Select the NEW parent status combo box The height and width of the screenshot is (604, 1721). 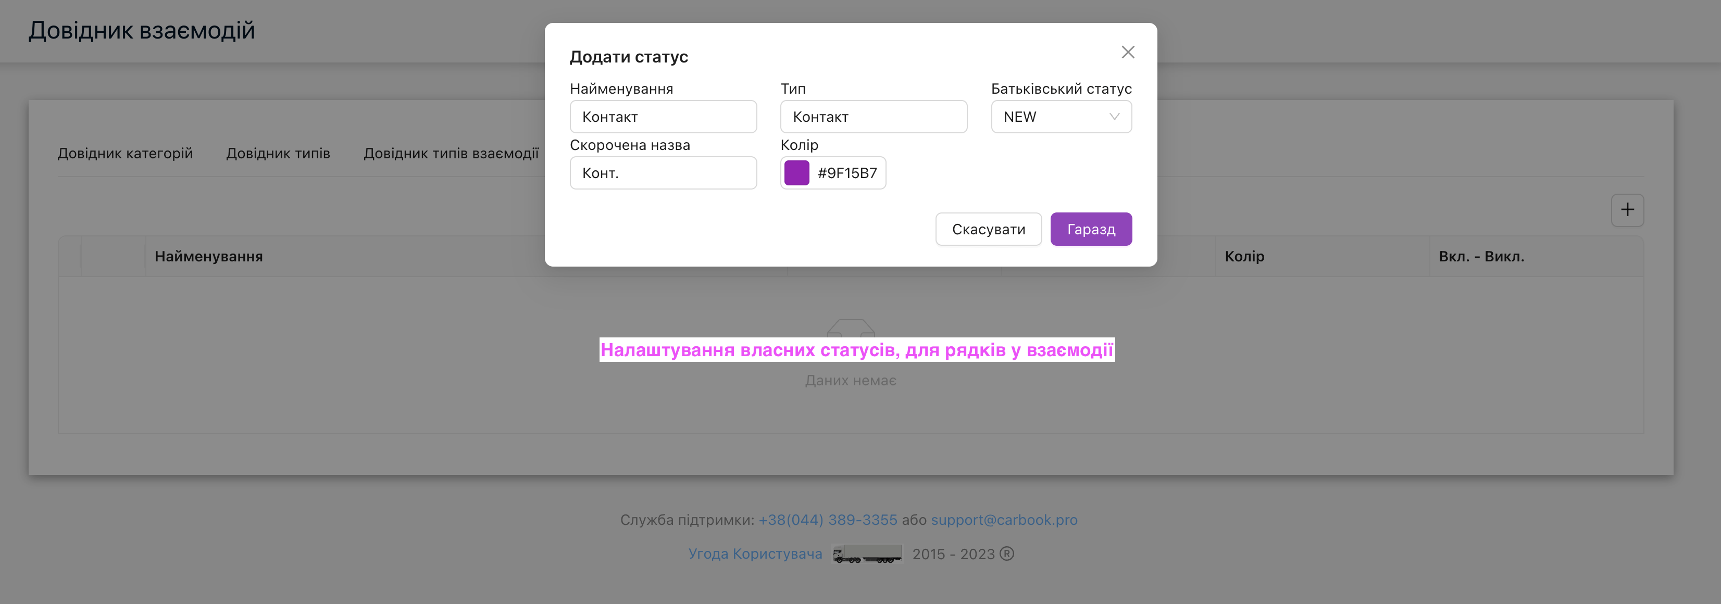[x=1061, y=117]
